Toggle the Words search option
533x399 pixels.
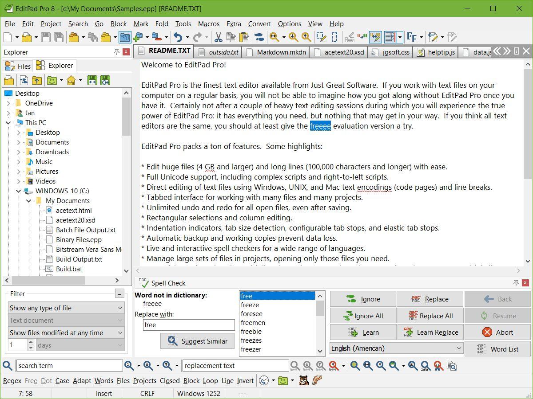point(104,380)
